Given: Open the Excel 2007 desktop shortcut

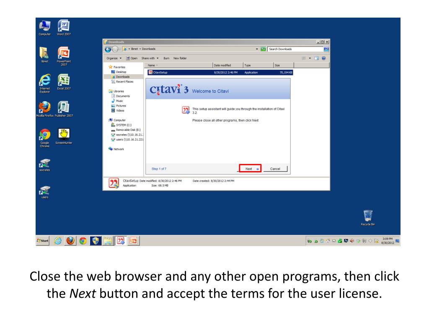Looking at the screenshot, I should click(x=64, y=82).
